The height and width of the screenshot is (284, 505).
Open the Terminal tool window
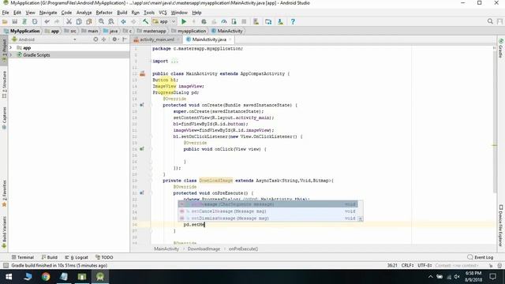click(x=23, y=257)
